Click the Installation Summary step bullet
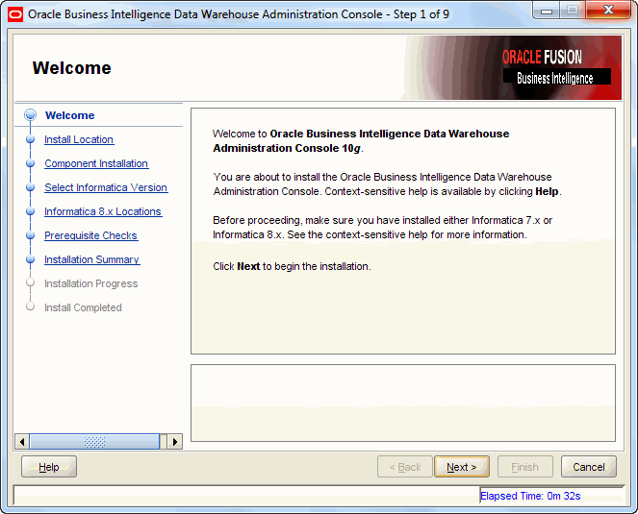This screenshot has width=638, height=514. [x=30, y=259]
